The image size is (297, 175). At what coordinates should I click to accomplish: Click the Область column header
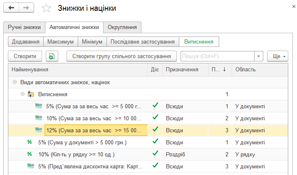pos(260,70)
